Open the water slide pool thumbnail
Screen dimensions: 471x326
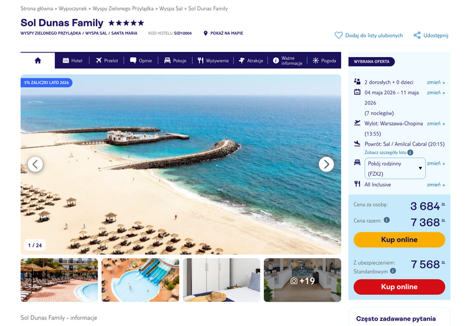140,280
